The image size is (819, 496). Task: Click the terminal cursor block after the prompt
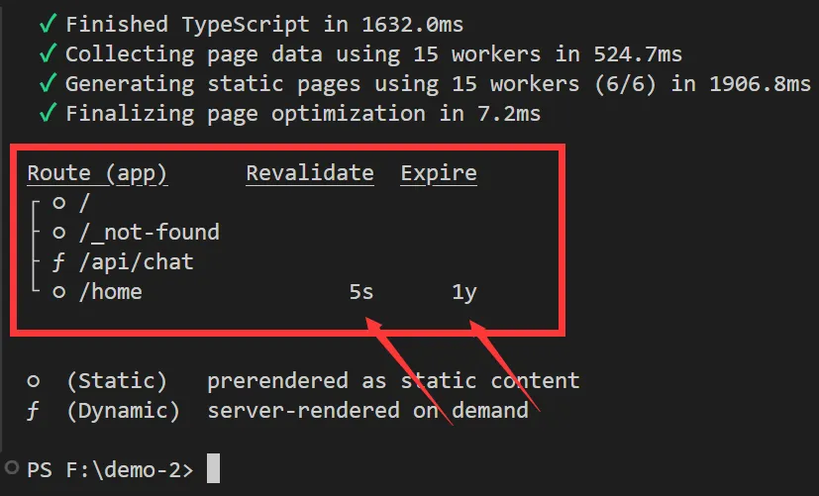click(212, 468)
